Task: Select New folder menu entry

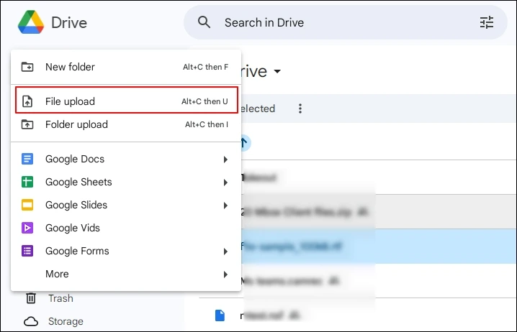Action: pos(126,67)
